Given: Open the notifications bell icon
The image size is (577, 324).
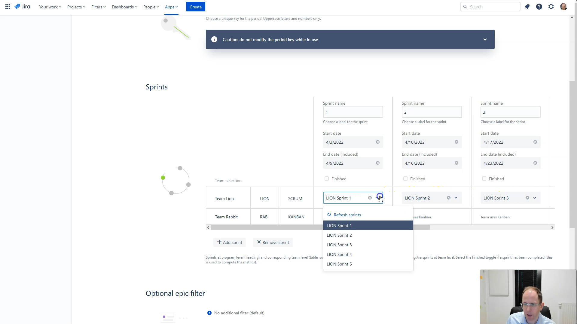Looking at the screenshot, I should (x=527, y=7).
